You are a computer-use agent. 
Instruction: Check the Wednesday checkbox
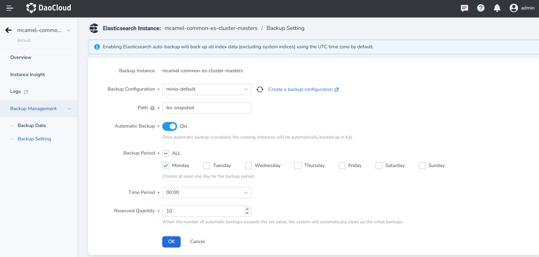coord(248,166)
